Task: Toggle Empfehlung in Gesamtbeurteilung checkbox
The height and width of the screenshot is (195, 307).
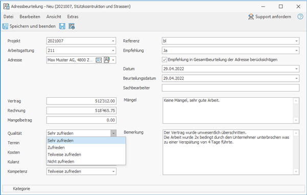Action: (164, 60)
